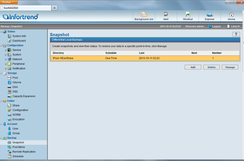
Task: Click the SSD icon
Action: click(9, 92)
